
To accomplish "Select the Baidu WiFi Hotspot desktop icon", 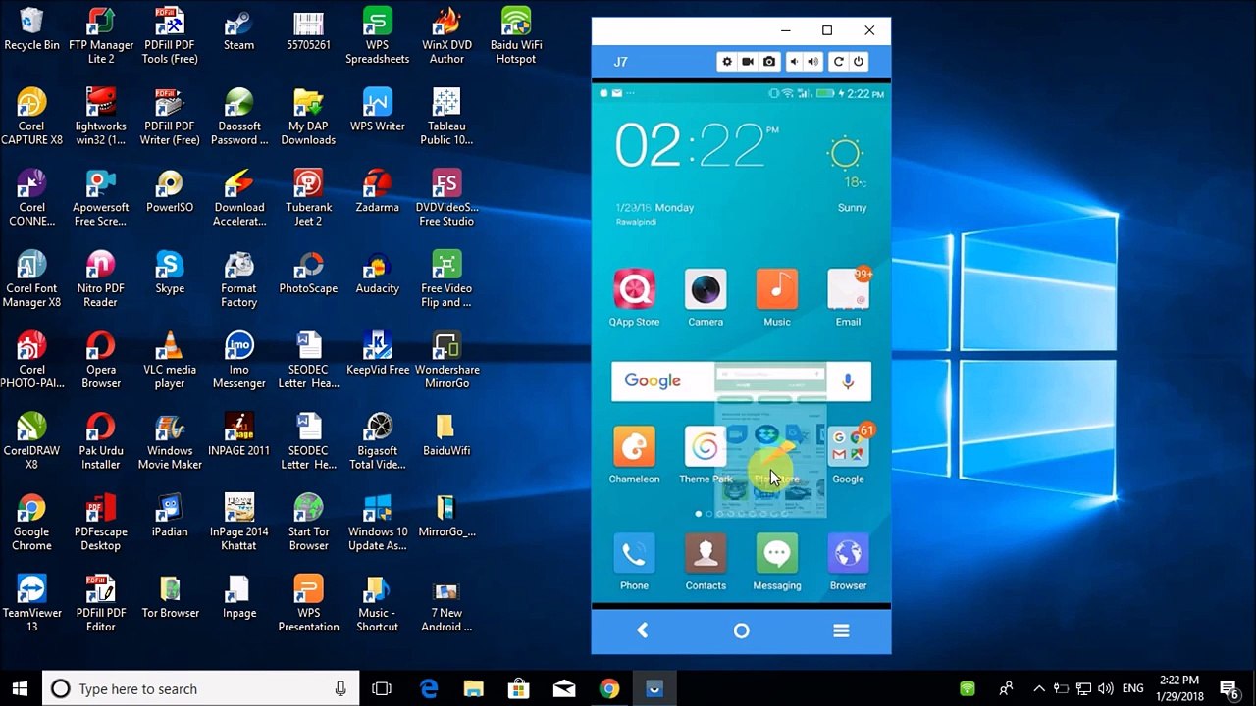I will [516, 36].
